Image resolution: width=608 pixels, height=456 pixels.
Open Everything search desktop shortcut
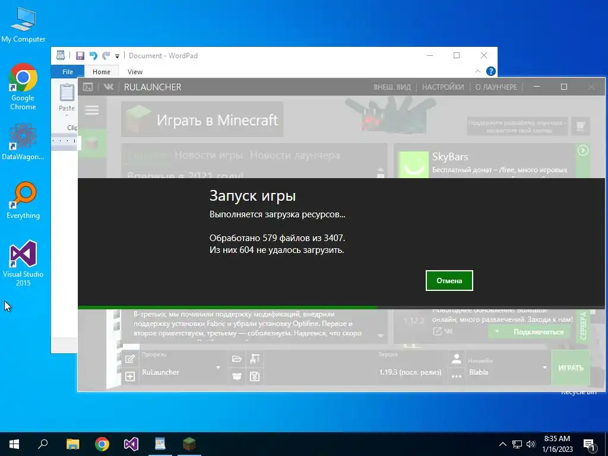(23, 201)
